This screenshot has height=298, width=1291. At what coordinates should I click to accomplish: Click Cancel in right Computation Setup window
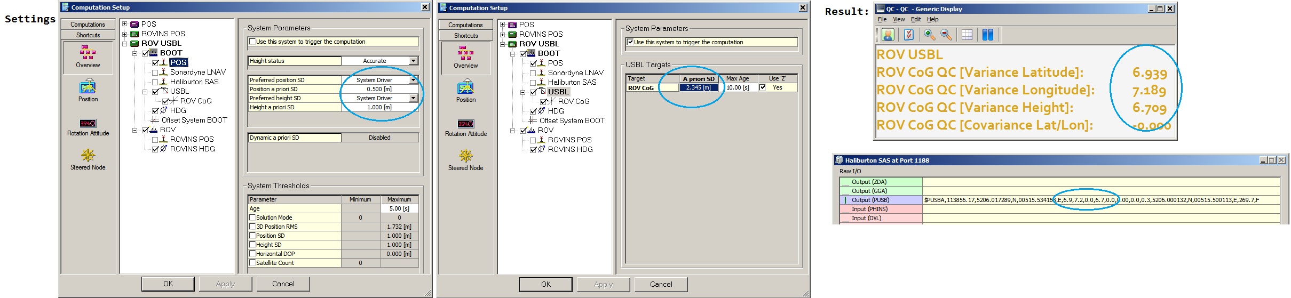click(x=661, y=284)
